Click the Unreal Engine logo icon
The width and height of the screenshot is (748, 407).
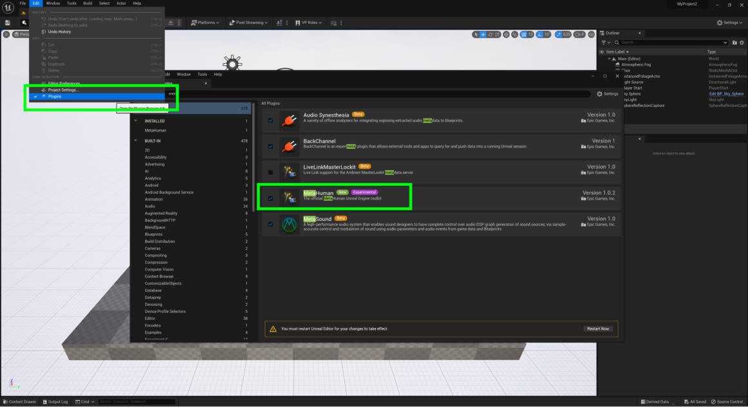[8, 7]
